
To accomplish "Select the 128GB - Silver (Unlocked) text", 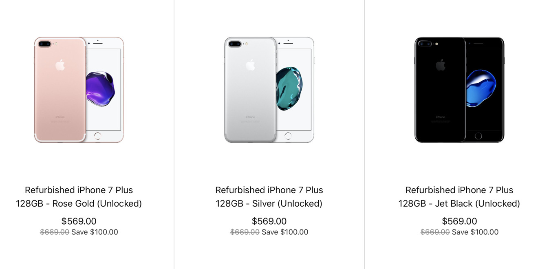I will (x=269, y=203).
